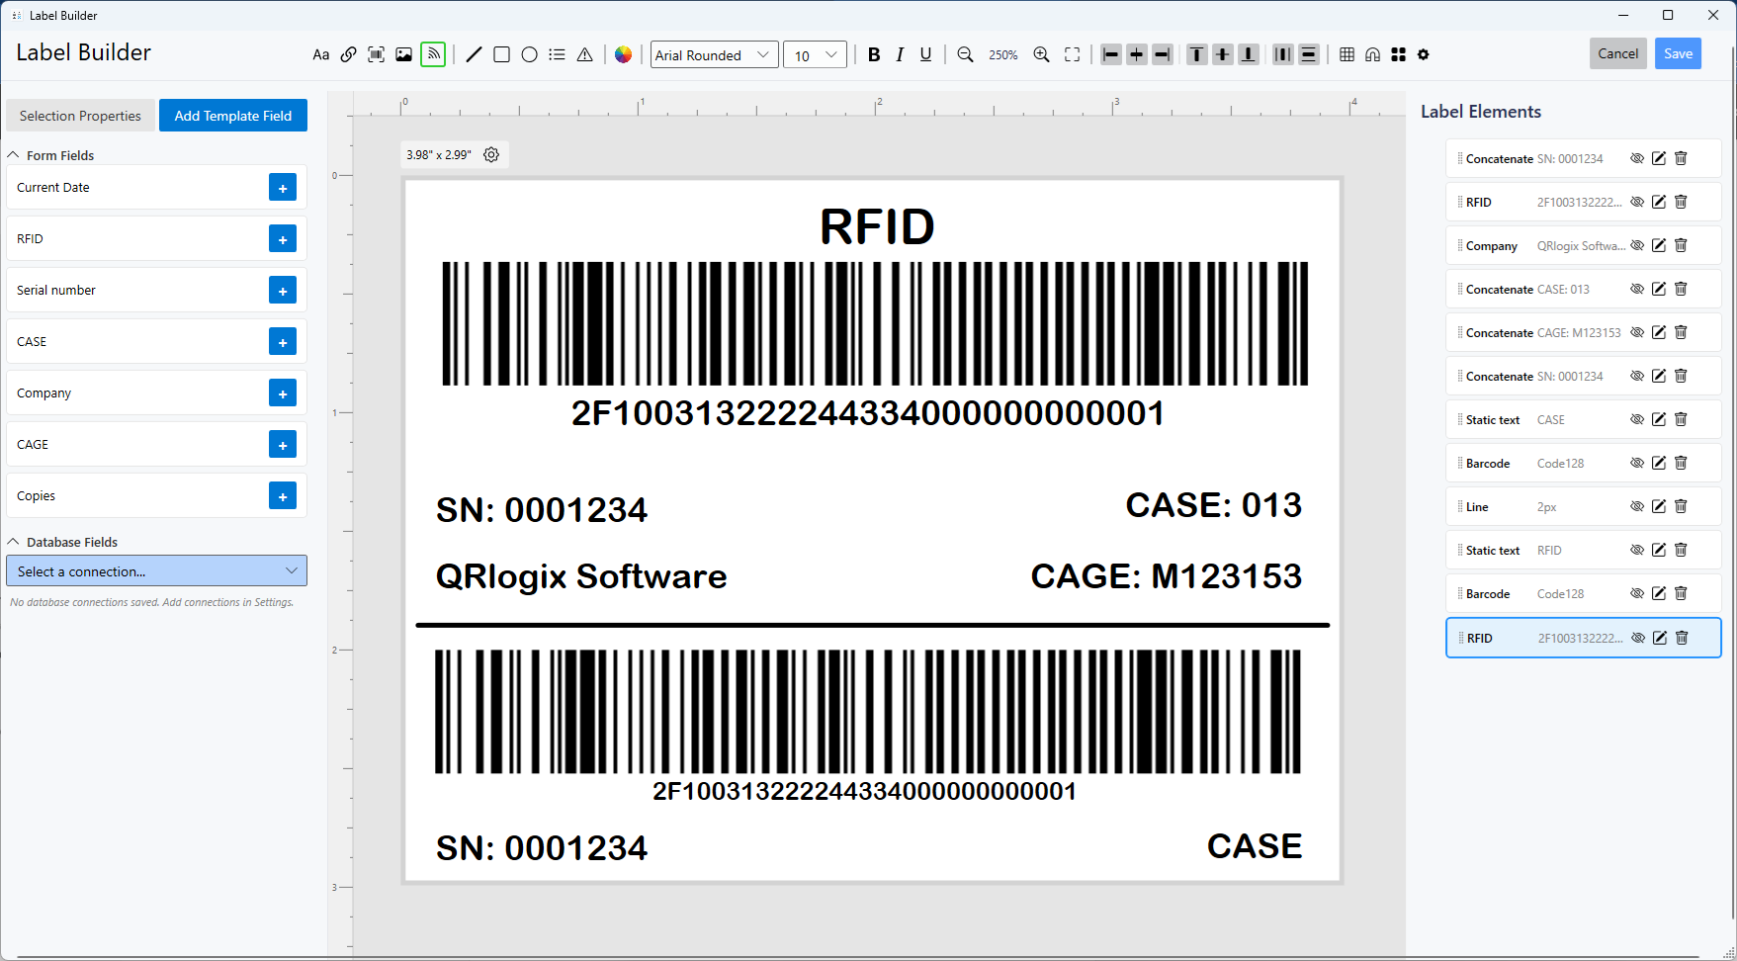The width and height of the screenshot is (1737, 961).
Task: Toggle the grid display icon
Action: click(1346, 54)
